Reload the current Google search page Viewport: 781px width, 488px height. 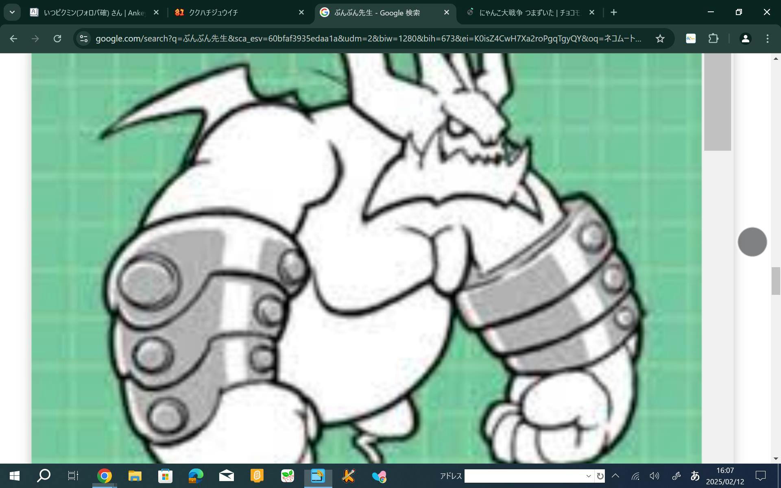[57, 39]
